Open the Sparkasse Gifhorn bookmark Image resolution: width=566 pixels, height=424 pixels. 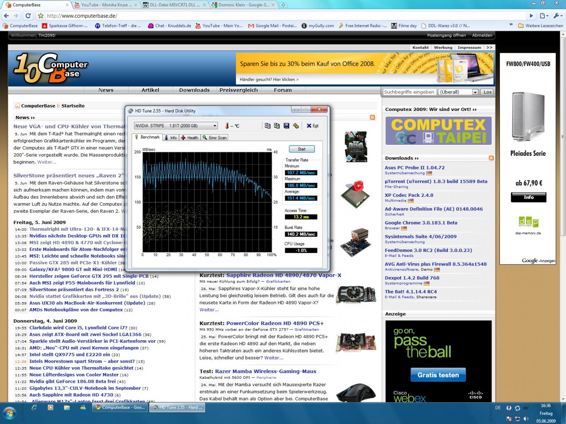(x=65, y=26)
